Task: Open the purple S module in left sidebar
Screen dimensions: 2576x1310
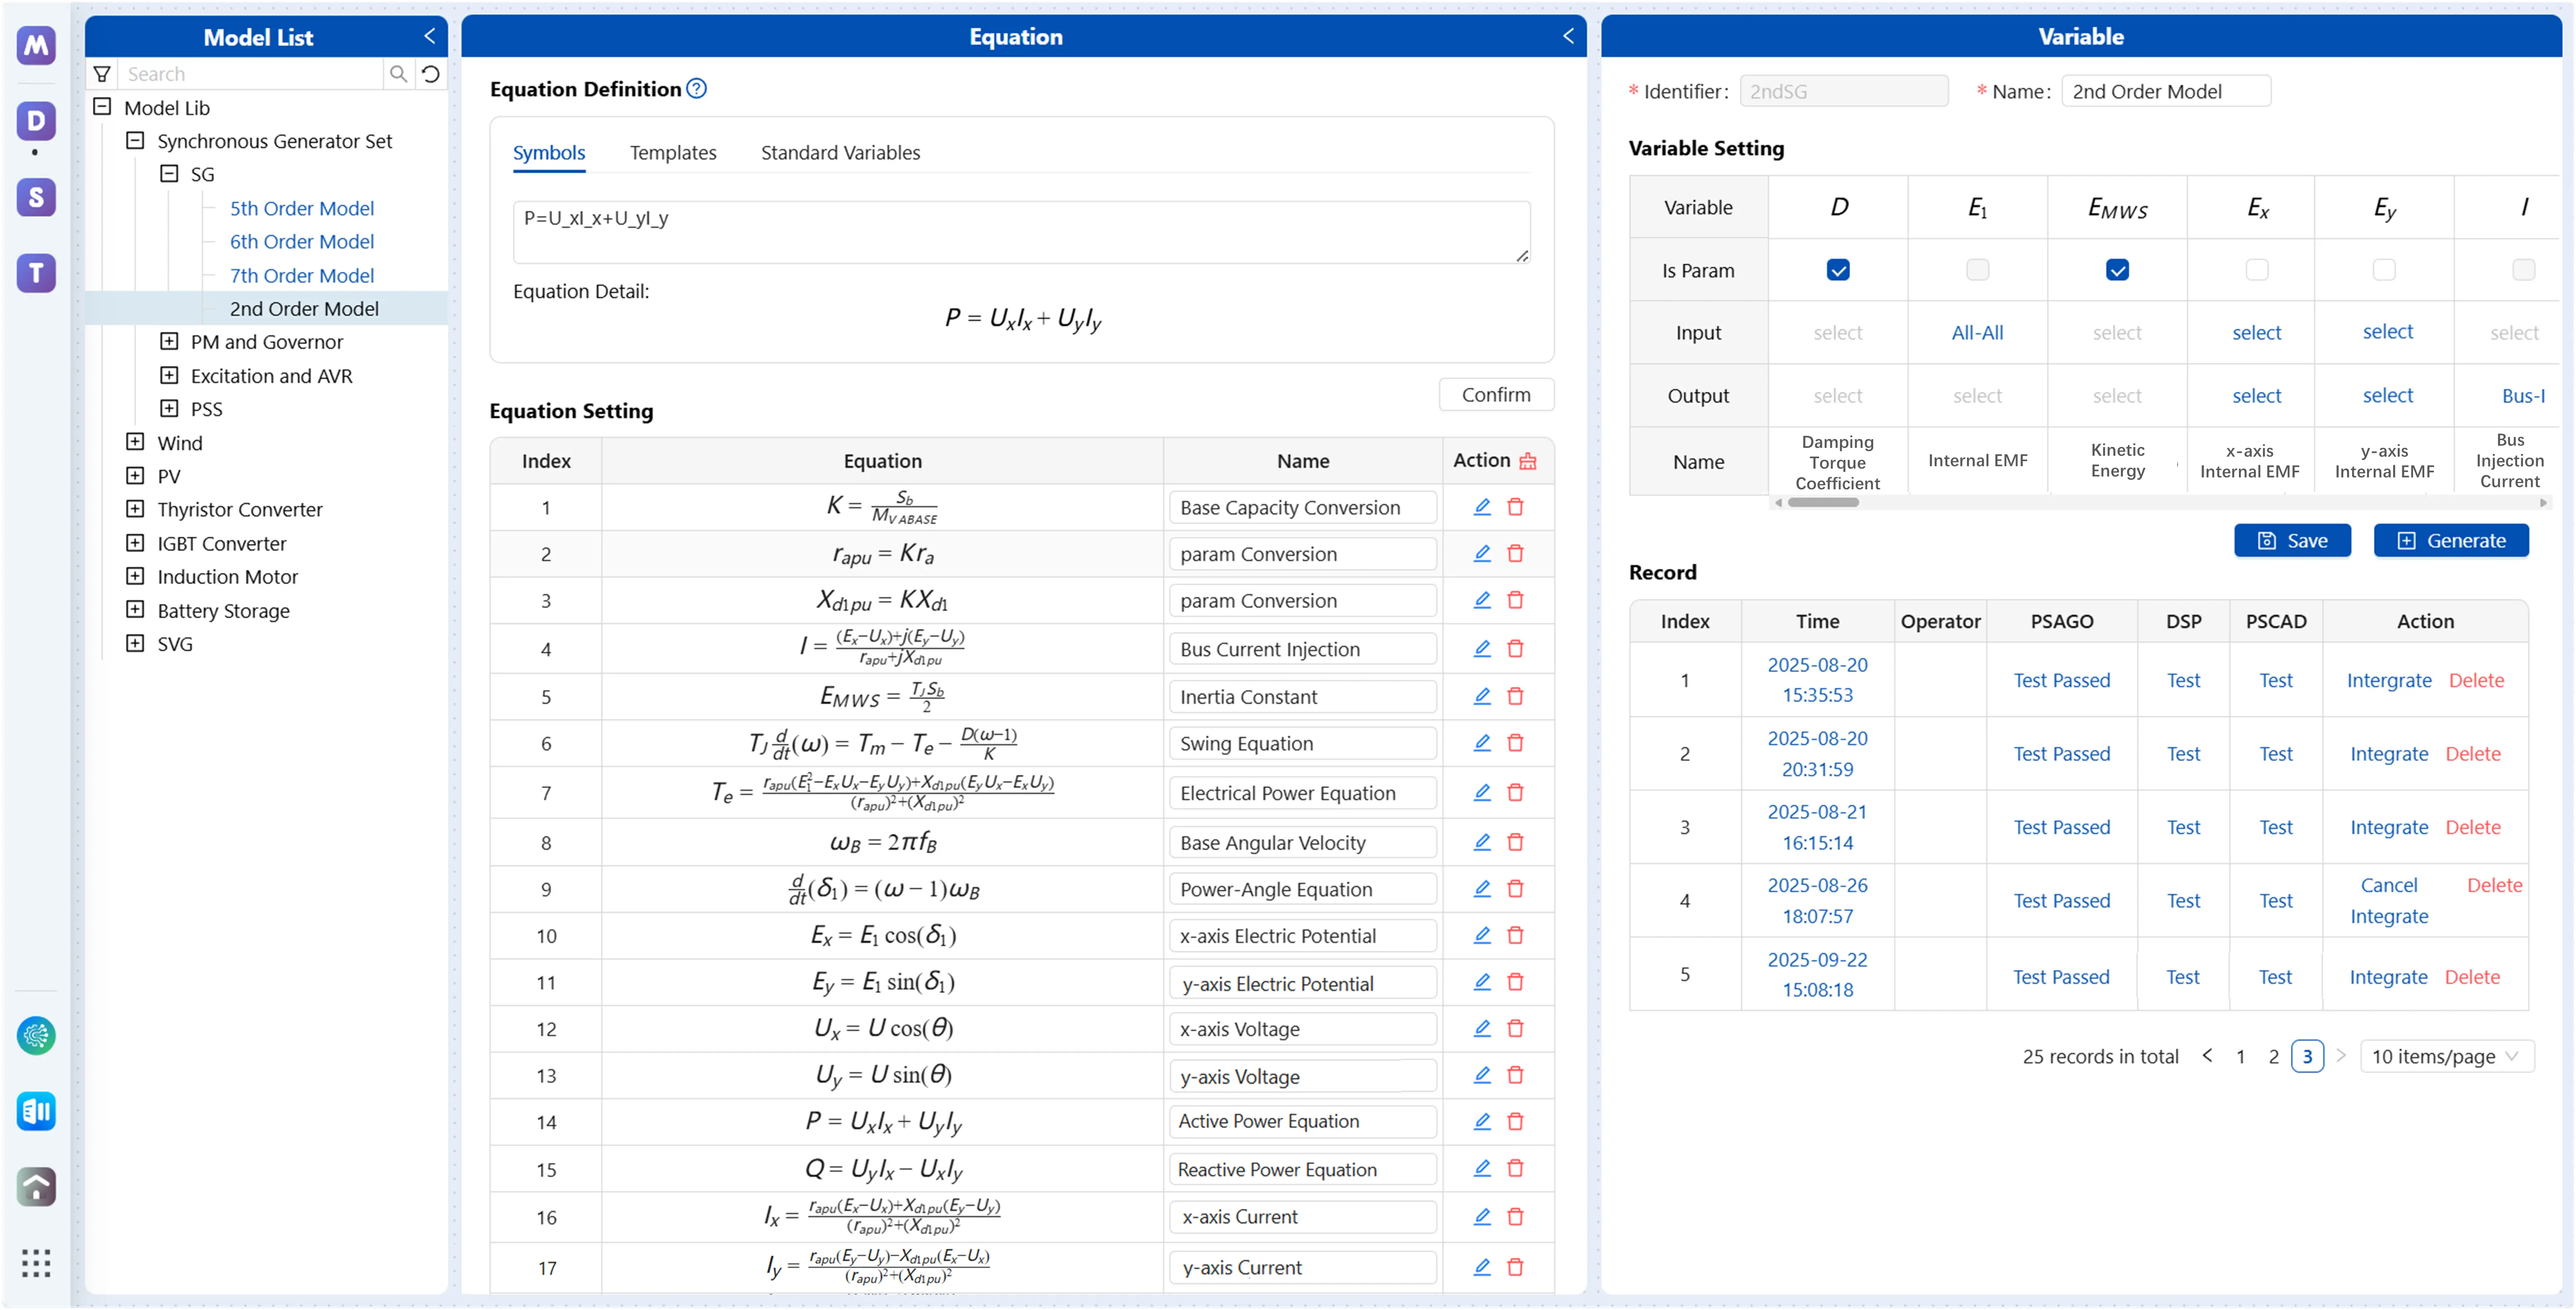Action: click(36, 197)
